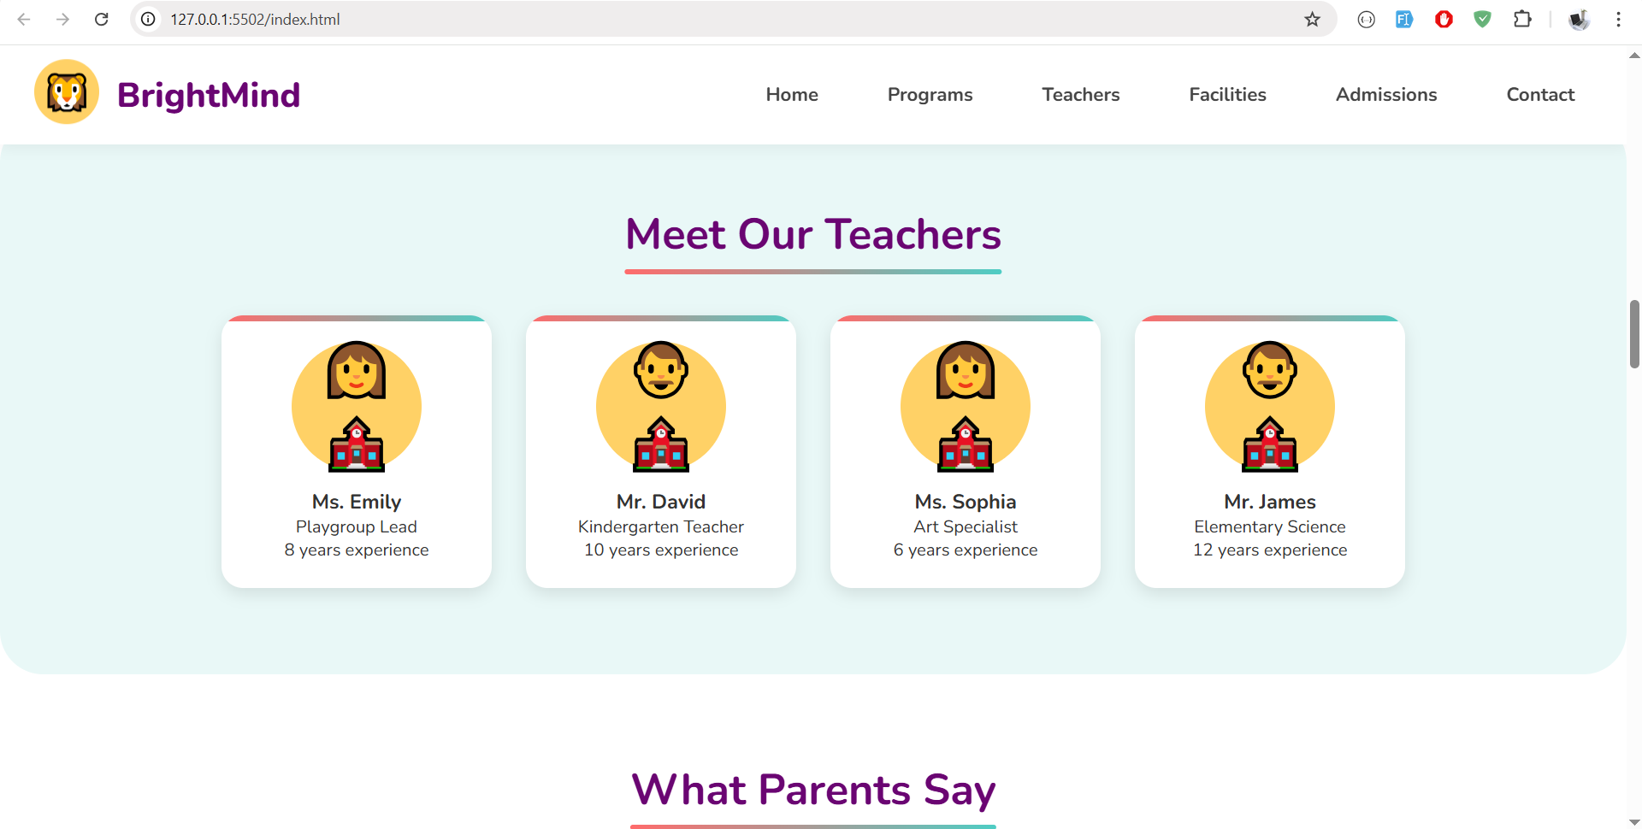The width and height of the screenshot is (1642, 829).
Task: Open Chrome's three-dot menu
Action: (x=1618, y=20)
